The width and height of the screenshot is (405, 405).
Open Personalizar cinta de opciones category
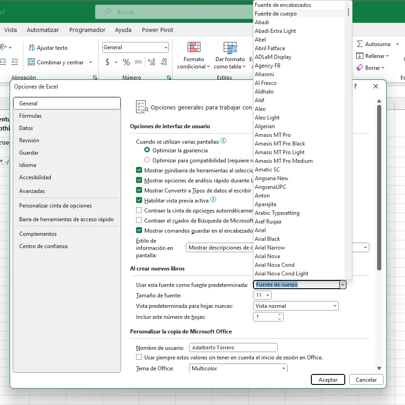pyautogui.click(x=67, y=206)
